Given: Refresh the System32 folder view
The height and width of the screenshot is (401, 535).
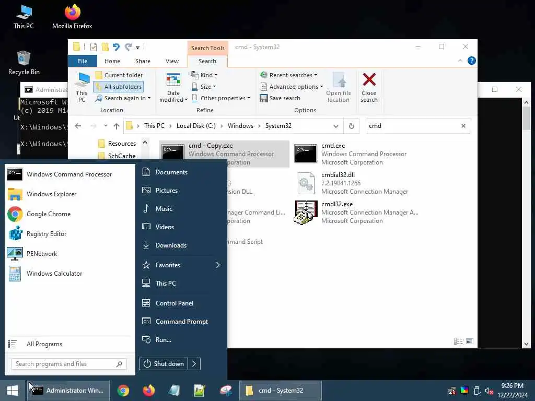Looking at the screenshot, I should (352, 126).
